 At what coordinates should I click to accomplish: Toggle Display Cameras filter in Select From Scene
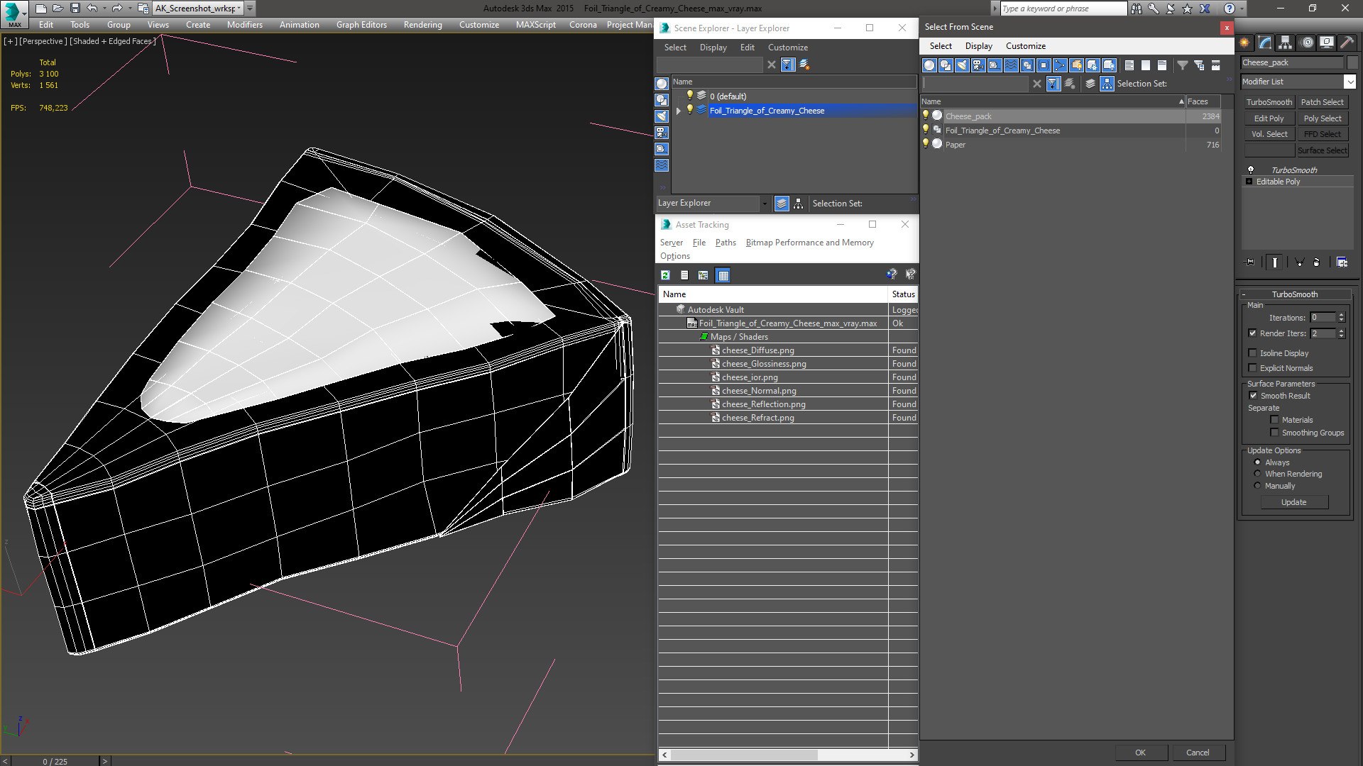978,65
